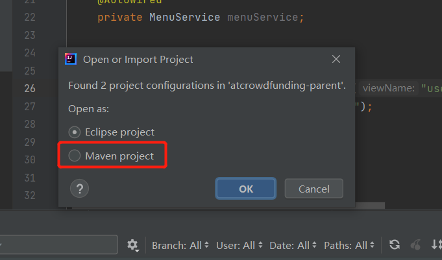
Task: Click the commit log search field
Action: (58, 245)
